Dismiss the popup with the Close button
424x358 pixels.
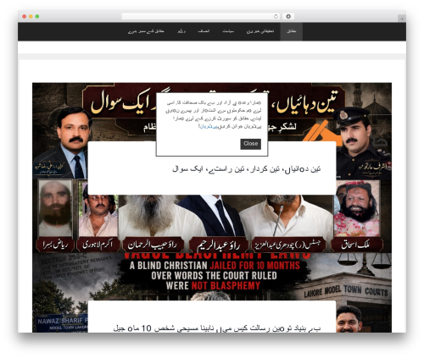(250, 144)
